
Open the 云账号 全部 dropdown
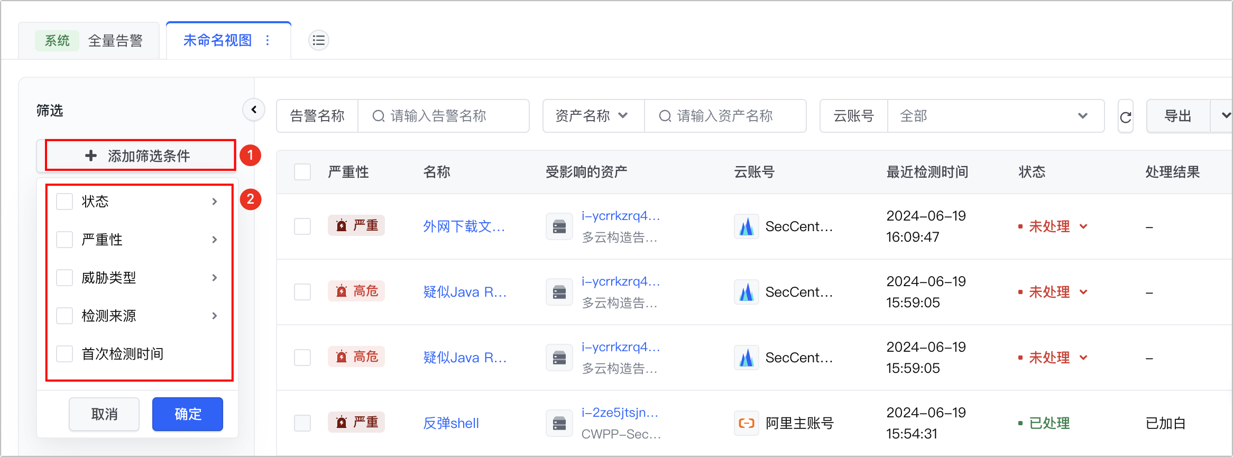(996, 116)
